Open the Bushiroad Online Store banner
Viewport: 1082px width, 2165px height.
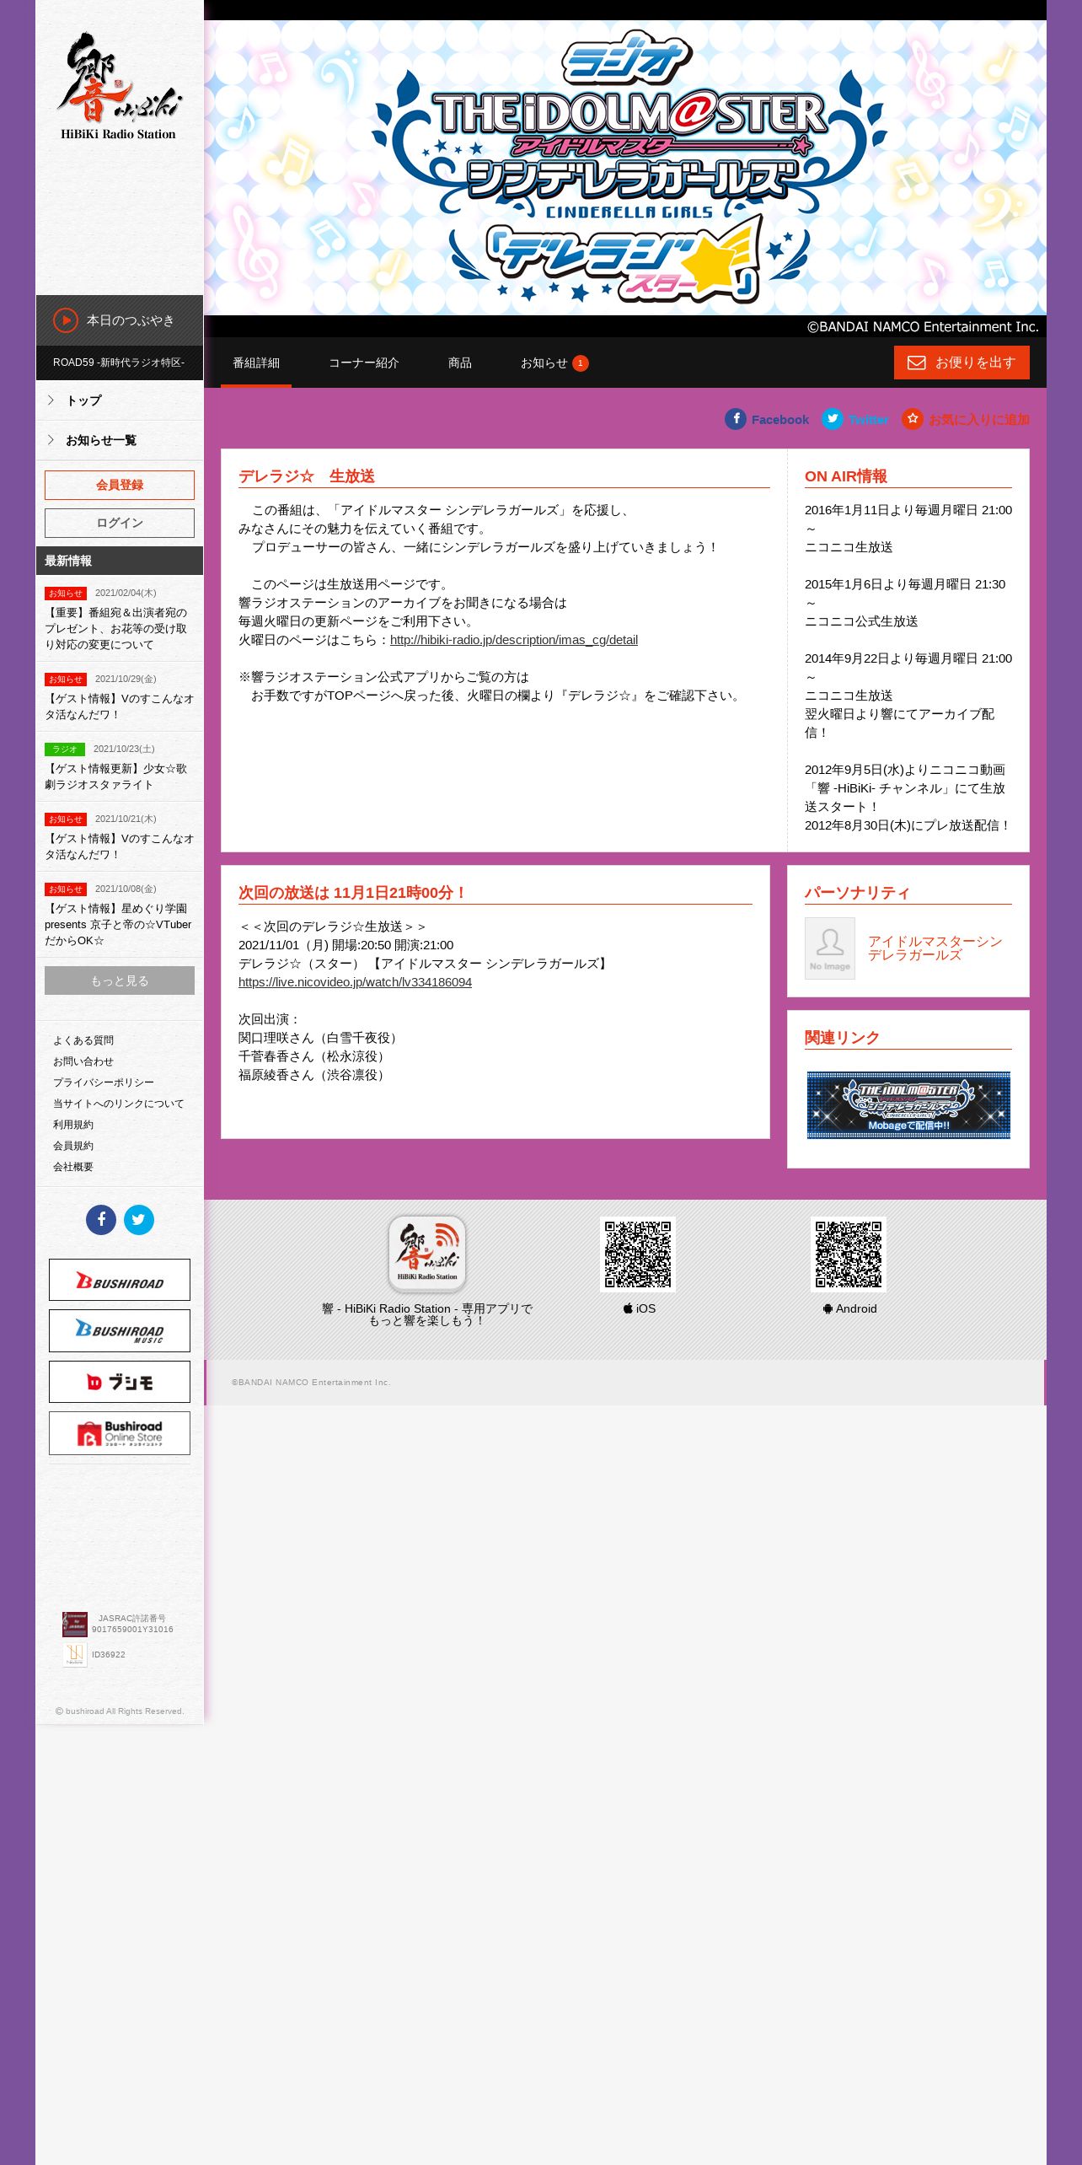coord(120,1433)
